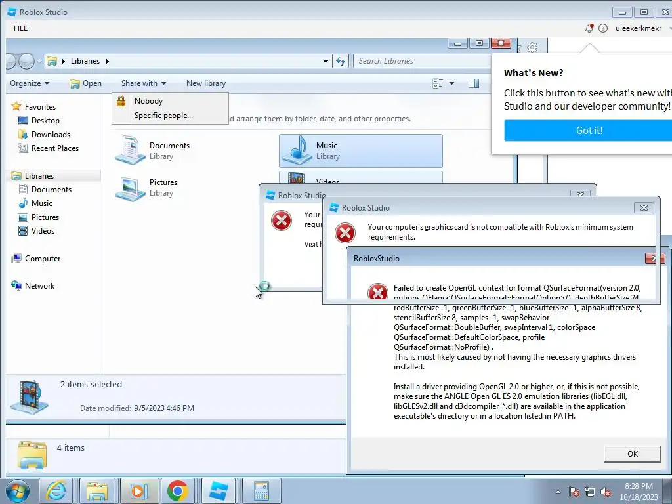The width and height of the screenshot is (672, 504).
Task: Click the Libraries address bar path
Action: pos(85,61)
